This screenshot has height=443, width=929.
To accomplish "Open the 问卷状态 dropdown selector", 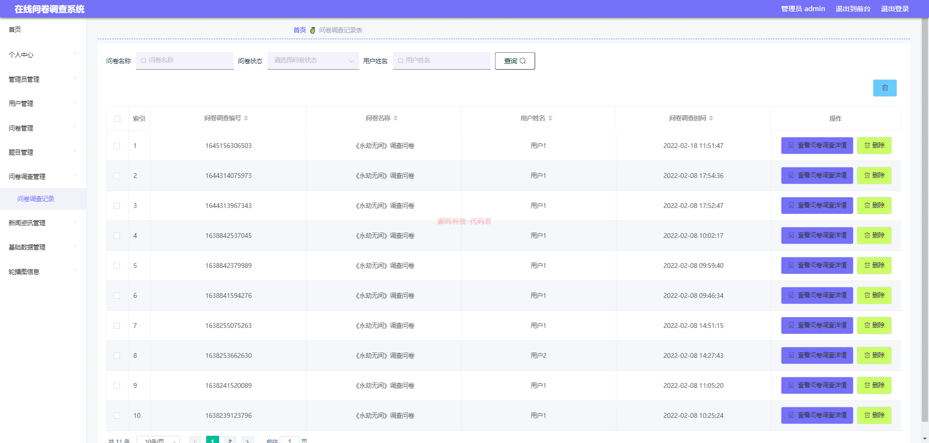I will [313, 61].
